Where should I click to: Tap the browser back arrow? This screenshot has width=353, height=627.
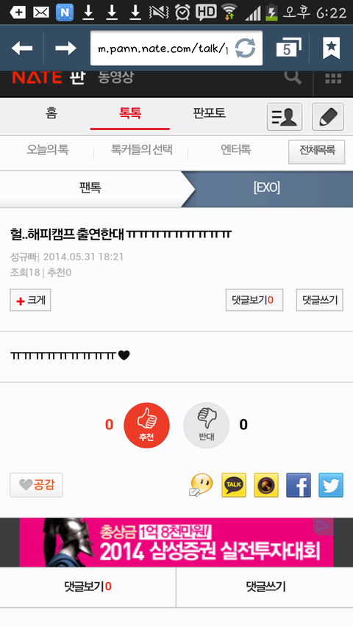click(x=22, y=49)
